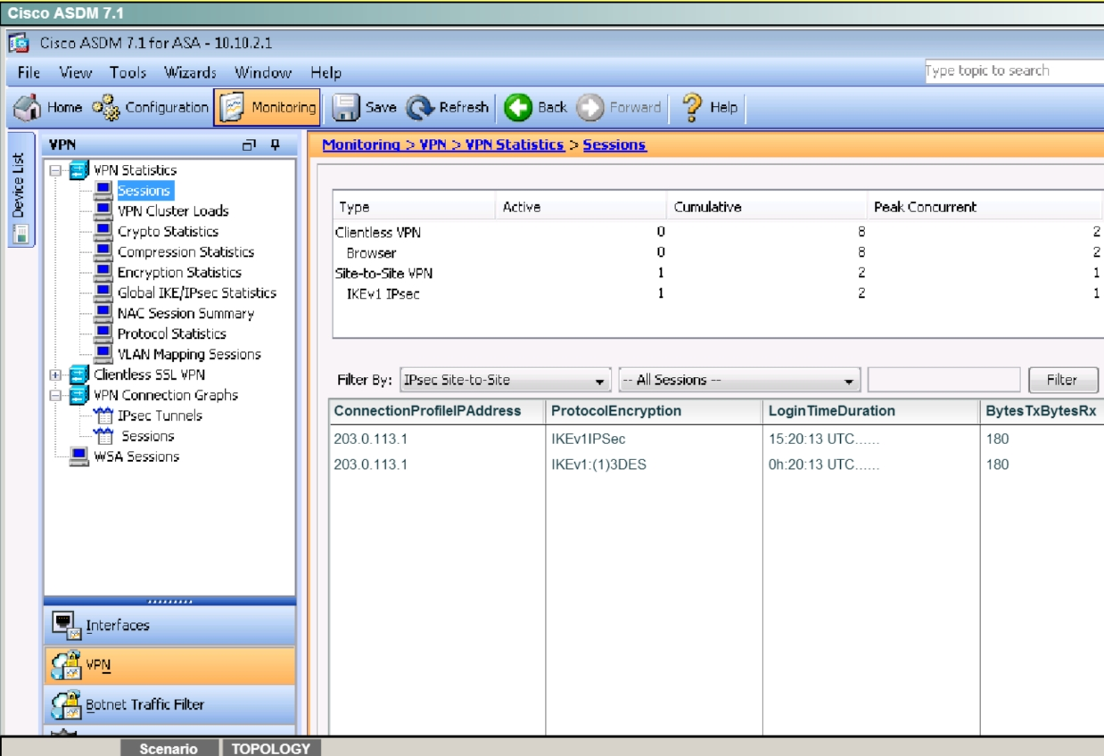Click the VPN breadcrumb link
Screen dimensions: 1104x756
pos(433,144)
